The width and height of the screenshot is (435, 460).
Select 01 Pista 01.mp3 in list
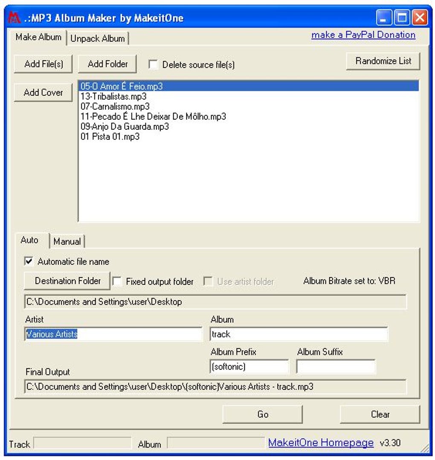point(249,136)
